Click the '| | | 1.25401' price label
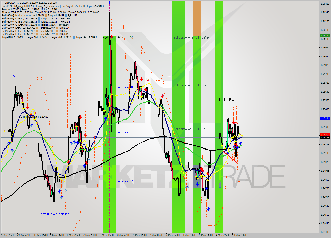Image resolution: width=331 pixels, height=238 pixels. click(227, 100)
